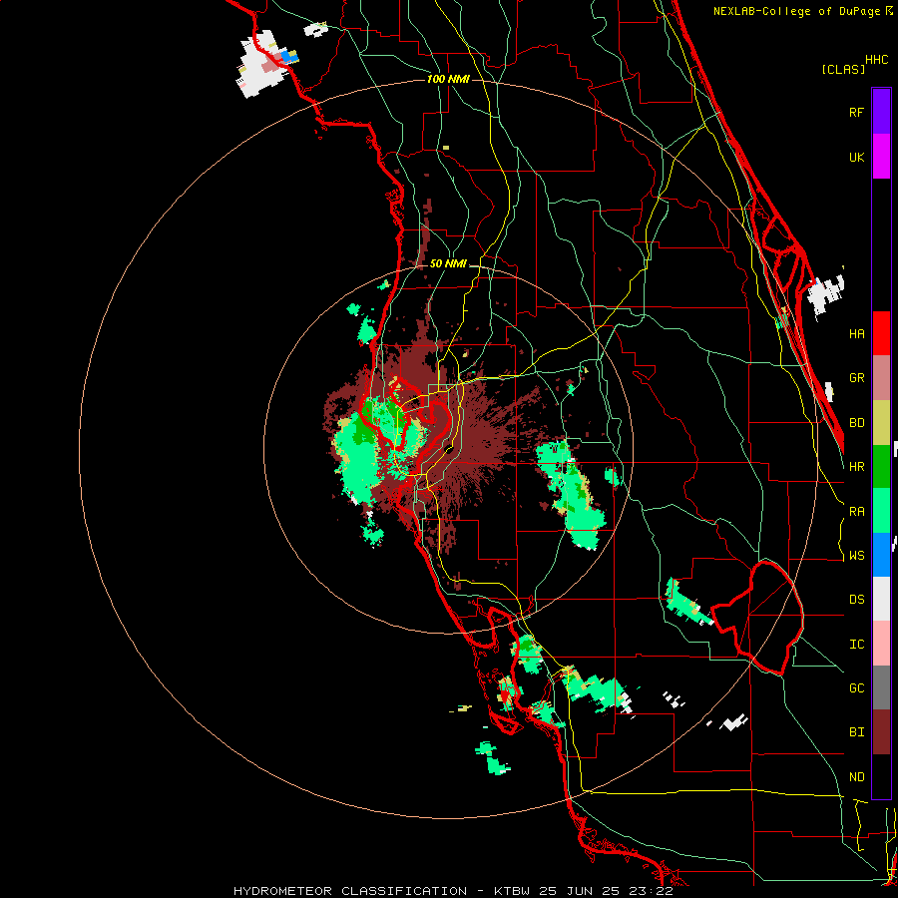Click the HHC product label
The image size is (898, 898).
click(x=876, y=60)
